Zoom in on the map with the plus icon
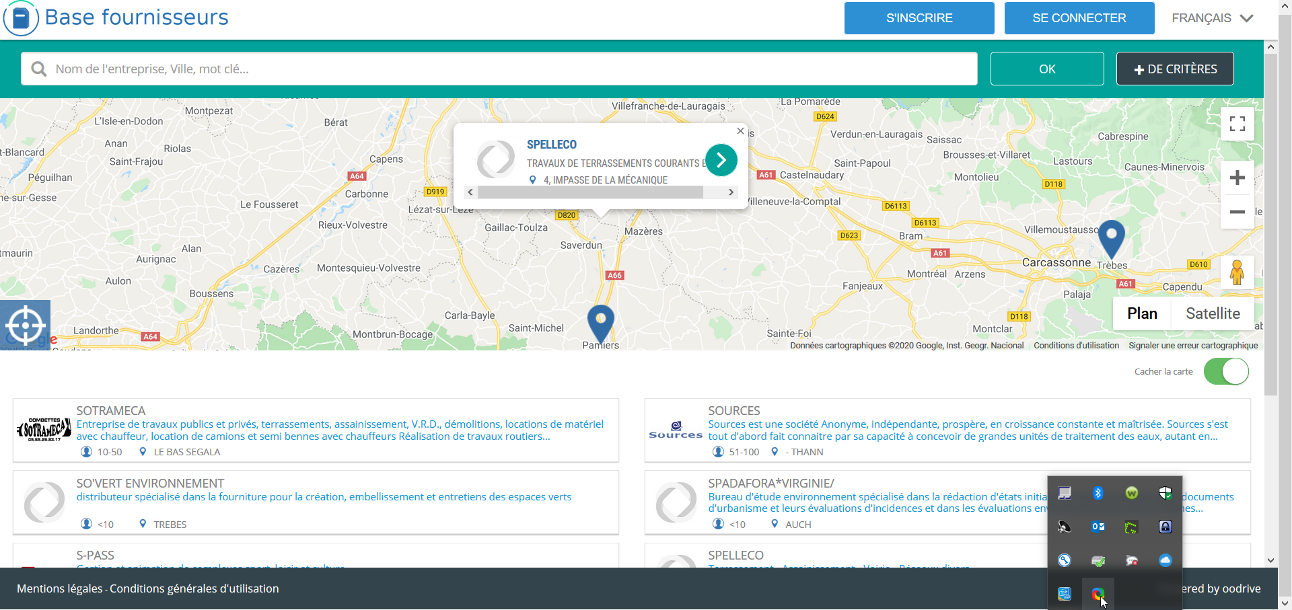The height and width of the screenshot is (610, 1292). [x=1237, y=178]
